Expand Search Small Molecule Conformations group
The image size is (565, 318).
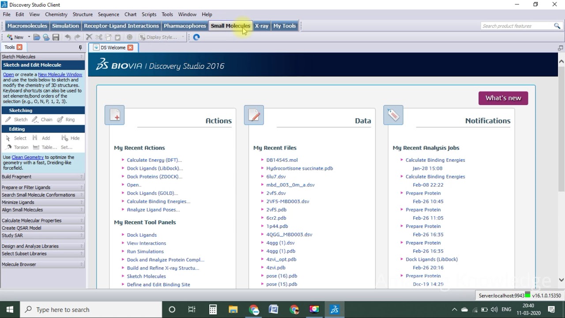42,195
